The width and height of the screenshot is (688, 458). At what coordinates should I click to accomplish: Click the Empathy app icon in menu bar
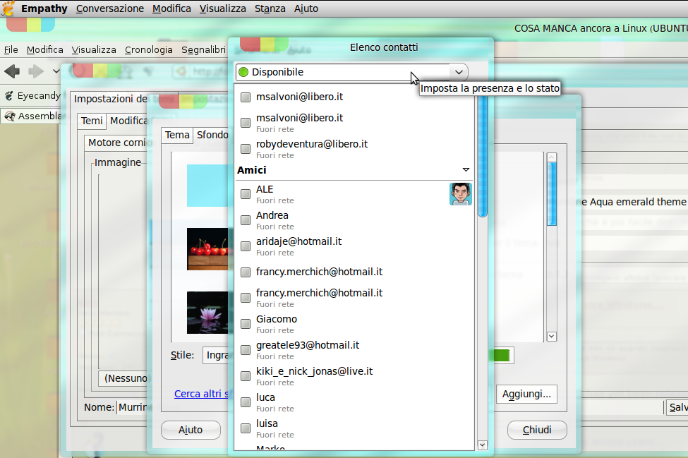[x=8, y=8]
